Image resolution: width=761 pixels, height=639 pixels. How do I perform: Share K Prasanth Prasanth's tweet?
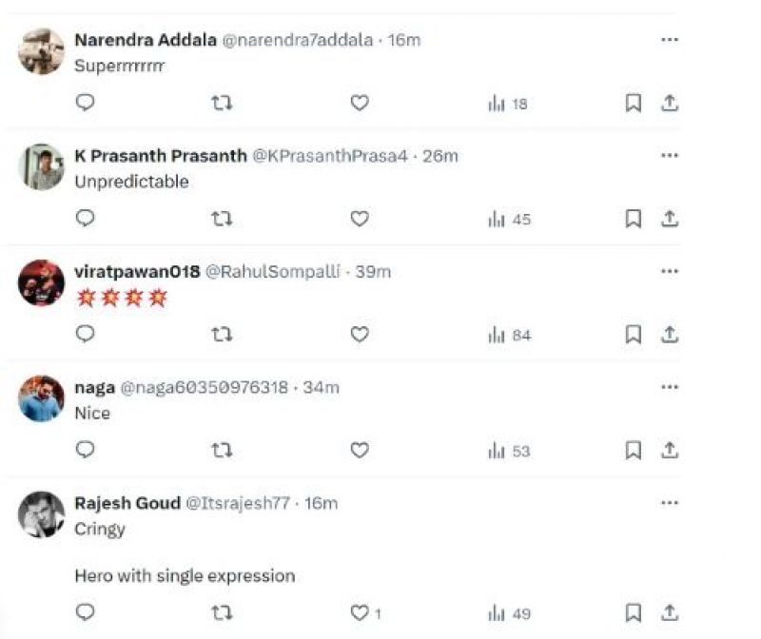point(670,219)
